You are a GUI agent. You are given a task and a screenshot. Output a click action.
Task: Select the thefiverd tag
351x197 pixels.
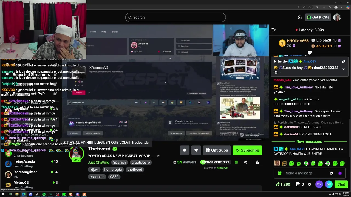point(135,169)
